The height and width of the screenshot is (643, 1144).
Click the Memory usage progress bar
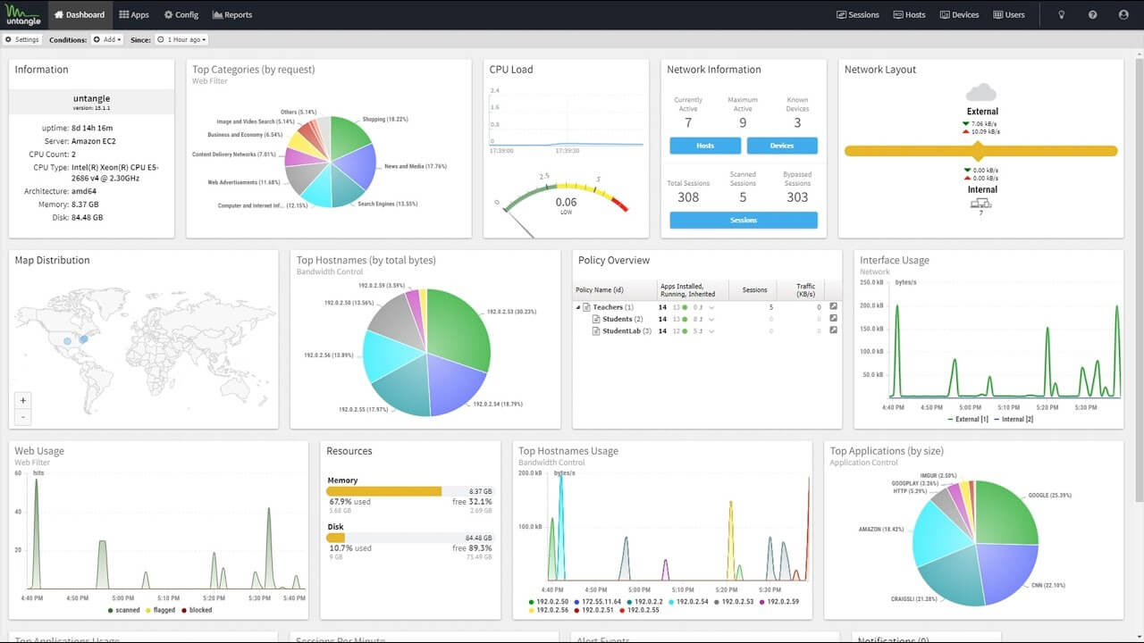409,491
